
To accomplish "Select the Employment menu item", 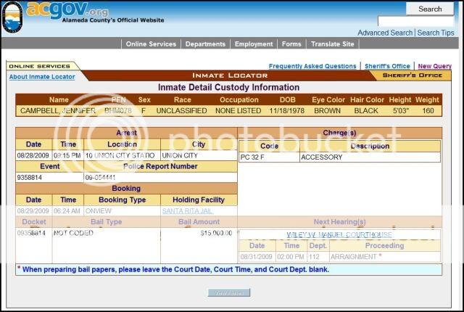I will 254,44.
